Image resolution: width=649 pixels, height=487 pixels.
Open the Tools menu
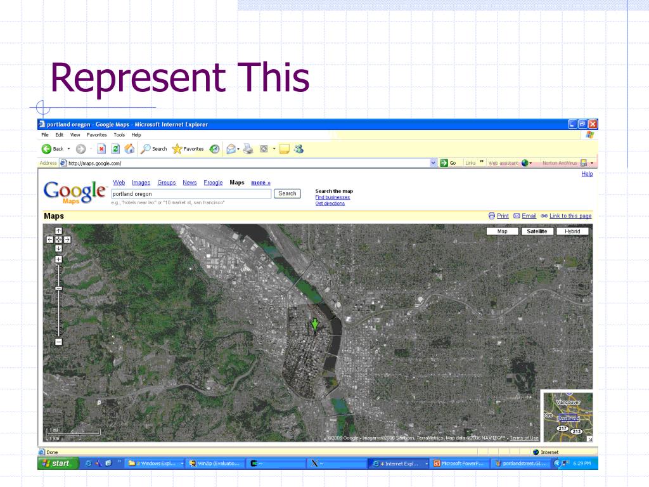(119, 135)
